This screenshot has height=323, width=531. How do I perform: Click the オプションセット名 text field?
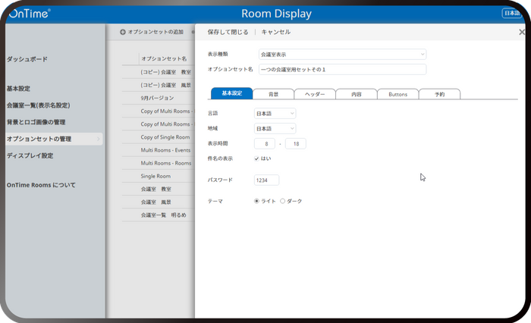[x=342, y=70]
